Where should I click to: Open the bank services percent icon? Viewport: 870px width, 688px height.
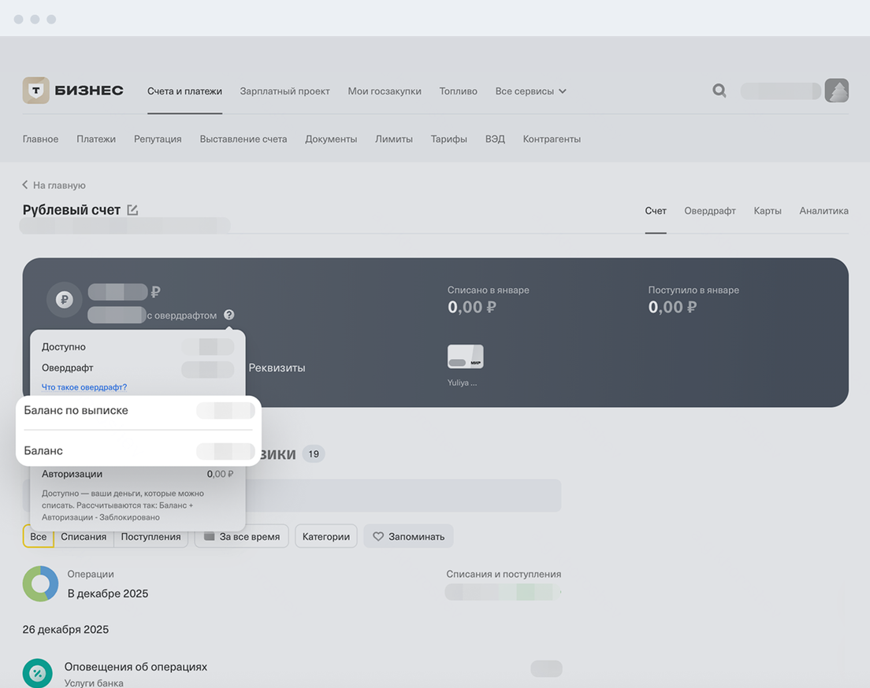point(37,673)
